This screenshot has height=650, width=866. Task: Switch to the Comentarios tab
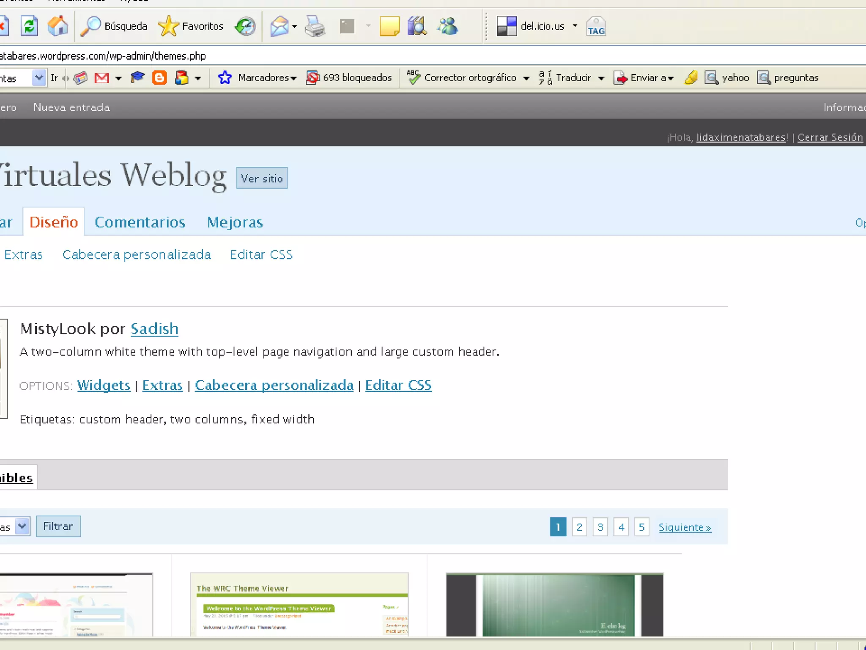point(140,222)
